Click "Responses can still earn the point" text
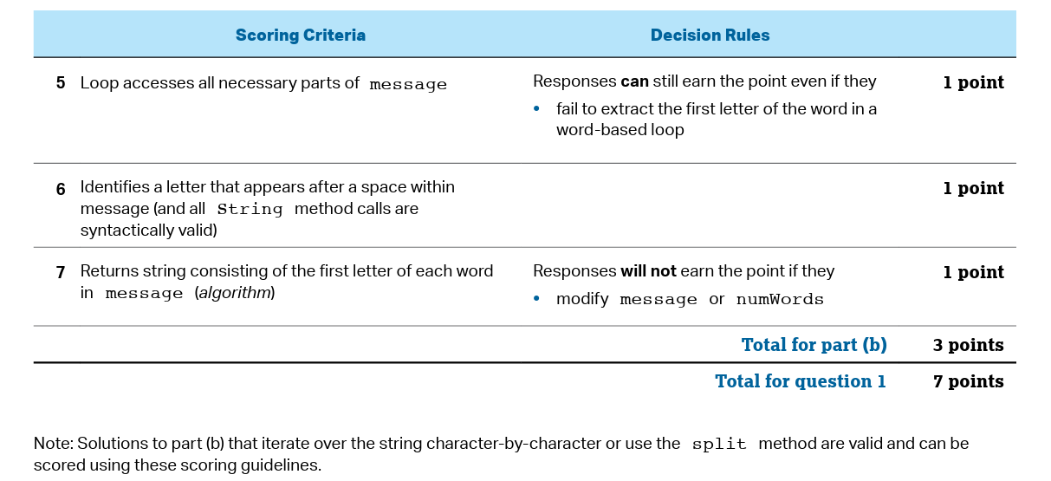This screenshot has height=481, width=1051. pyautogui.click(x=704, y=81)
